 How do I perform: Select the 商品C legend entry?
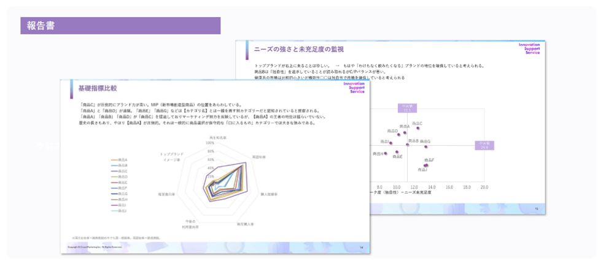click(122, 171)
